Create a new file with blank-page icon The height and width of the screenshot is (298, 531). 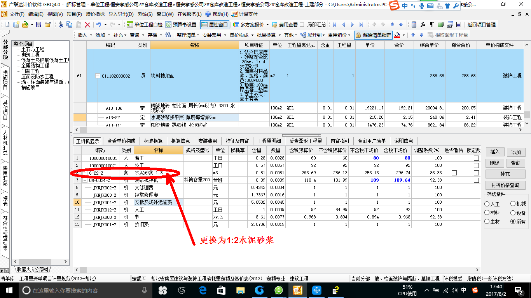click(x=7, y=24)
